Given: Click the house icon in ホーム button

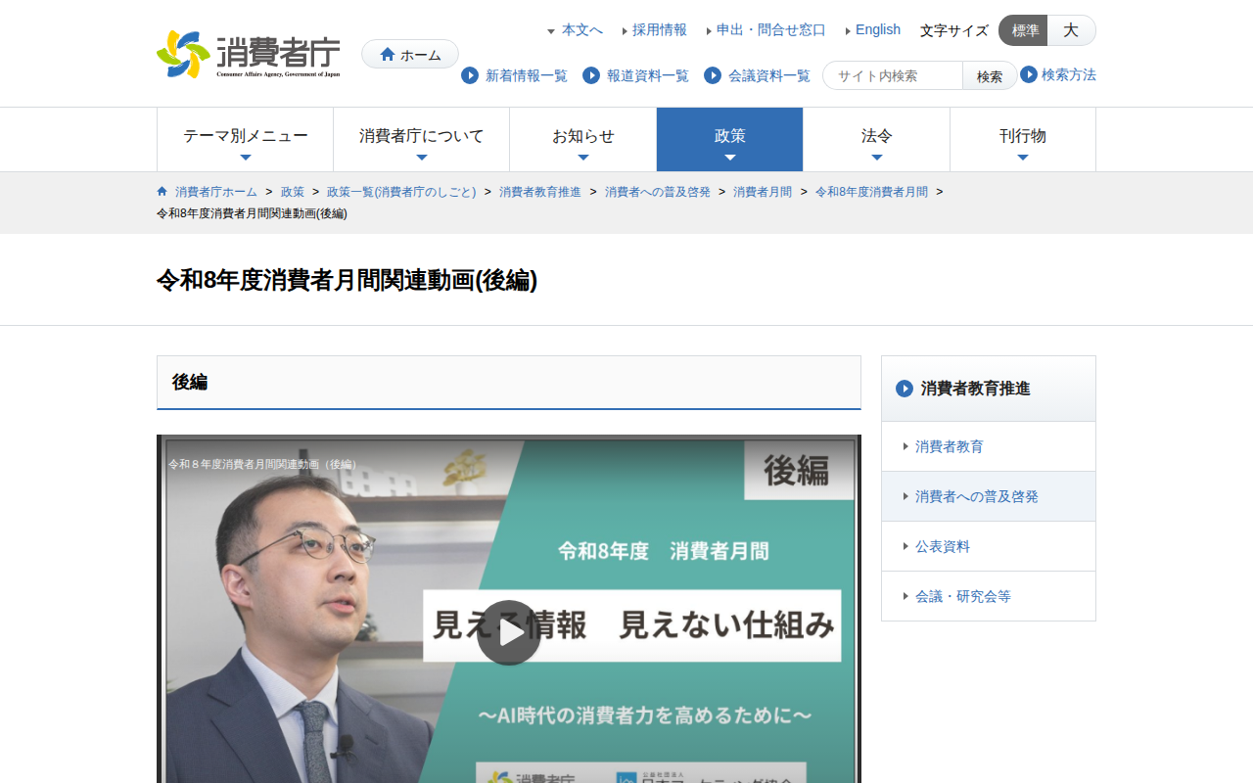Looking at the screenshot, I should 388,55.
